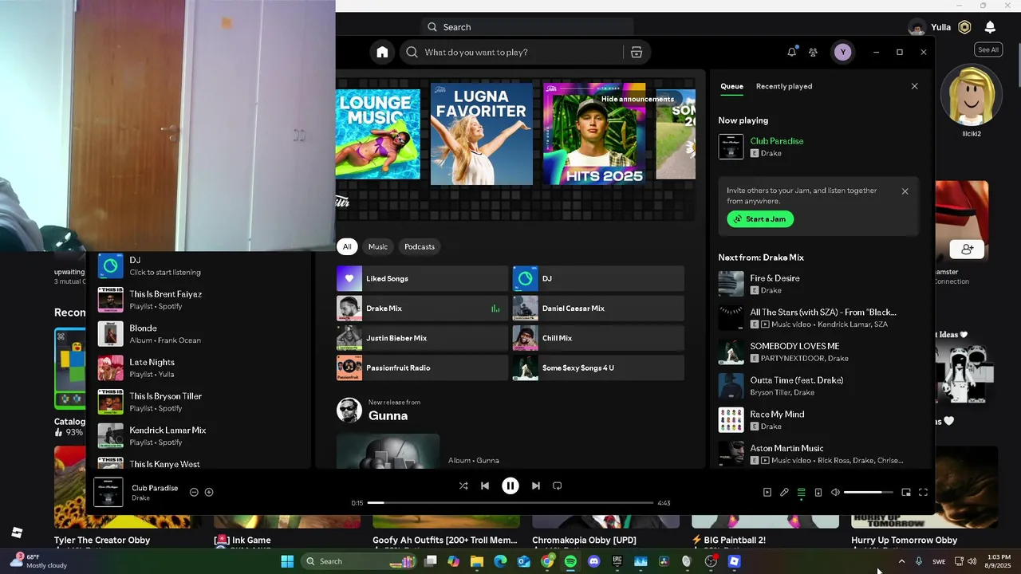Toggle shuffle in Spotify player
1021x574 pixels.
463,486
